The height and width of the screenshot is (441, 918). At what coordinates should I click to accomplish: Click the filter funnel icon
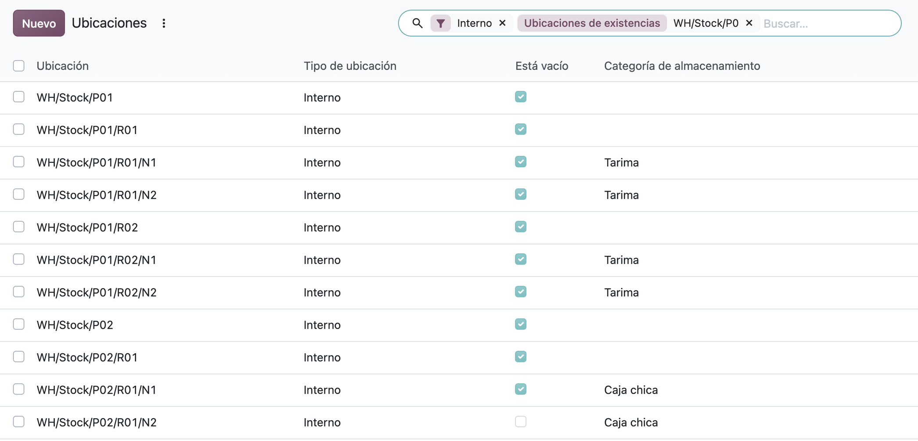pos(440,23)
